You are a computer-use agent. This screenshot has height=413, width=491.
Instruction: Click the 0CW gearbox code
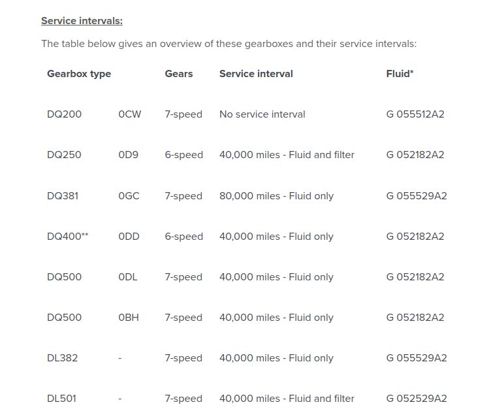[x=129, y=114]
